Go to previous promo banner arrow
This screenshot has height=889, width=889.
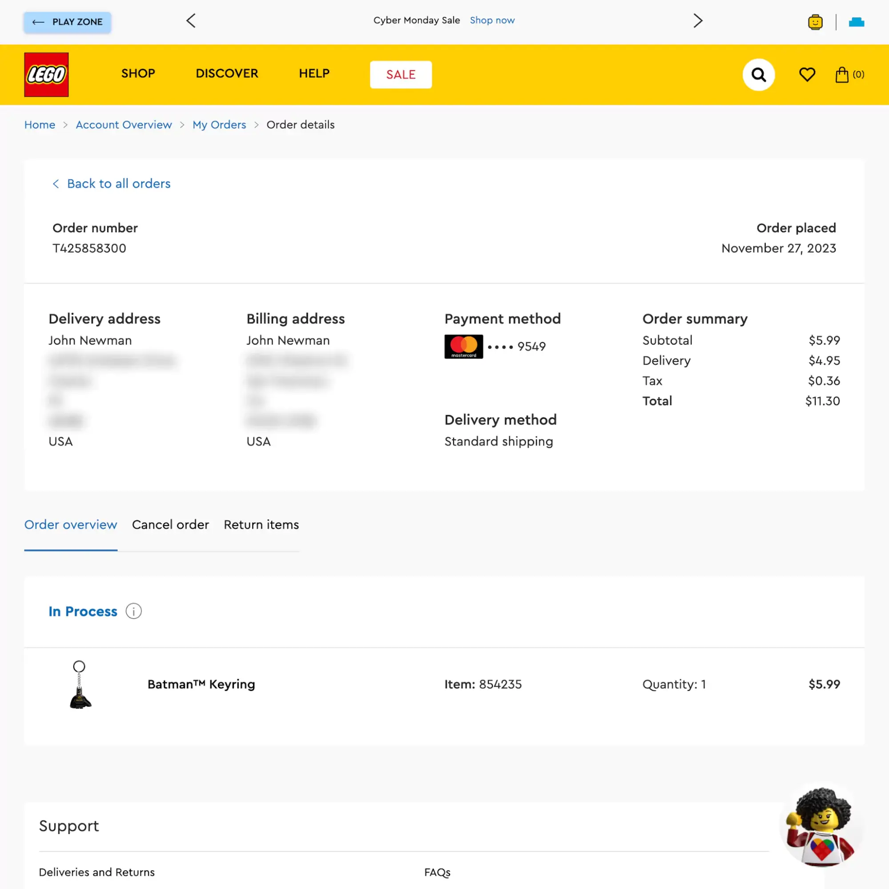pyautogui.click(x=191, y=21)
